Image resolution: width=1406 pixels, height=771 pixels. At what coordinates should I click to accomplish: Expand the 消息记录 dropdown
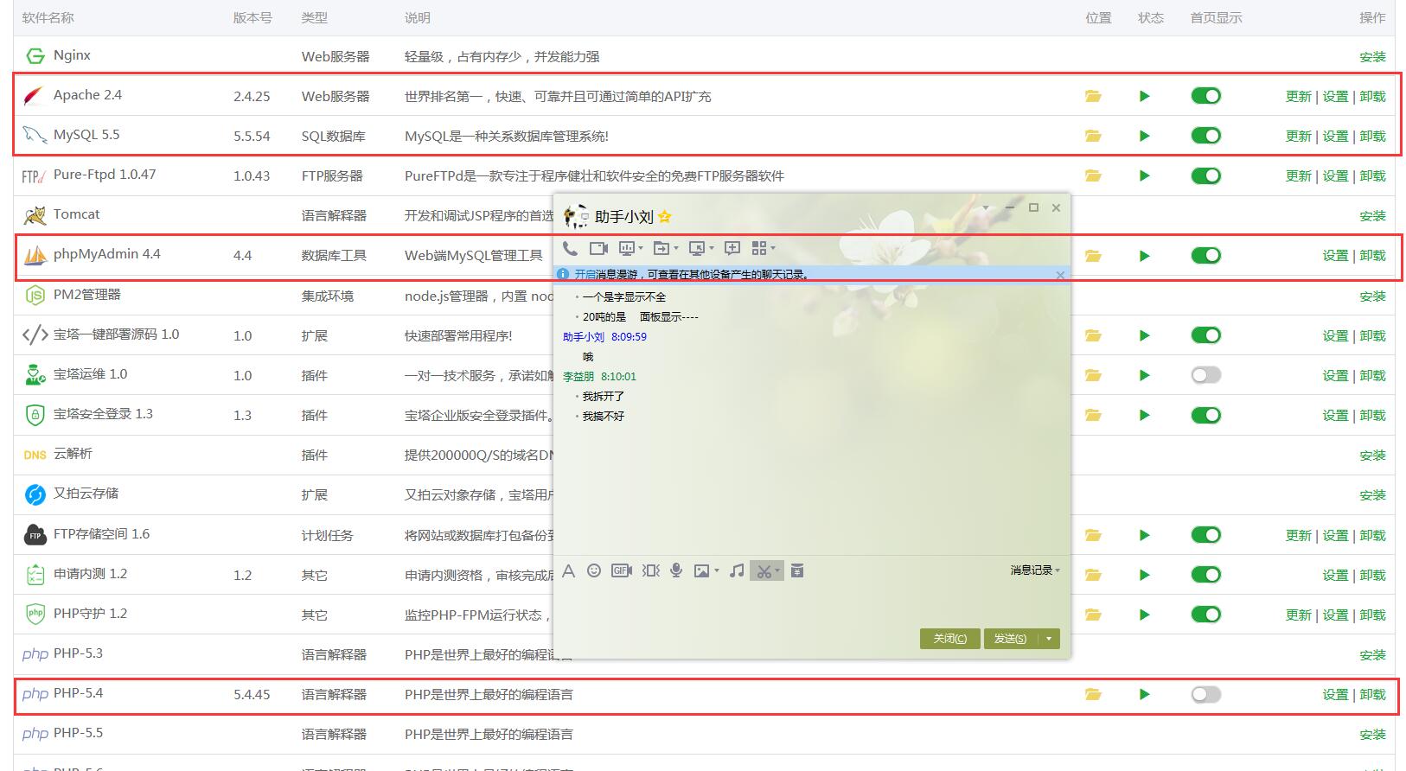1035,570
